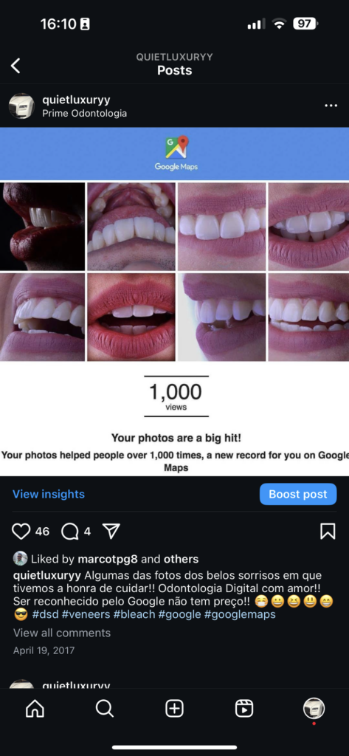Open the three-dot post options menu
This screenshot has height=756, width=349.
coord(331,106)
